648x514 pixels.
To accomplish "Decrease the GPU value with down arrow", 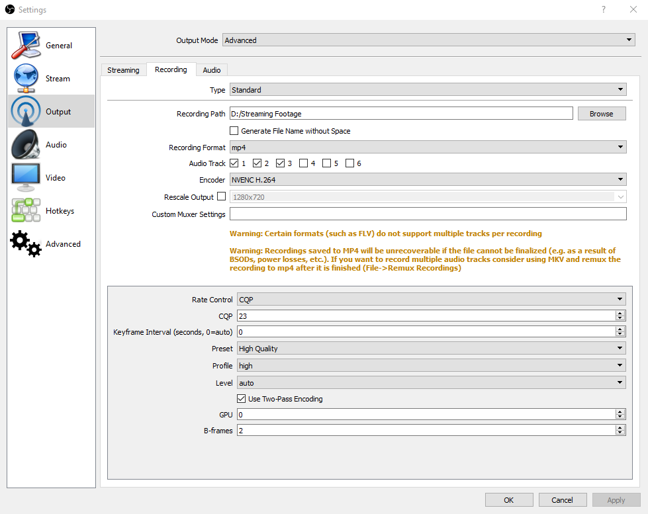I will (620, 417).
